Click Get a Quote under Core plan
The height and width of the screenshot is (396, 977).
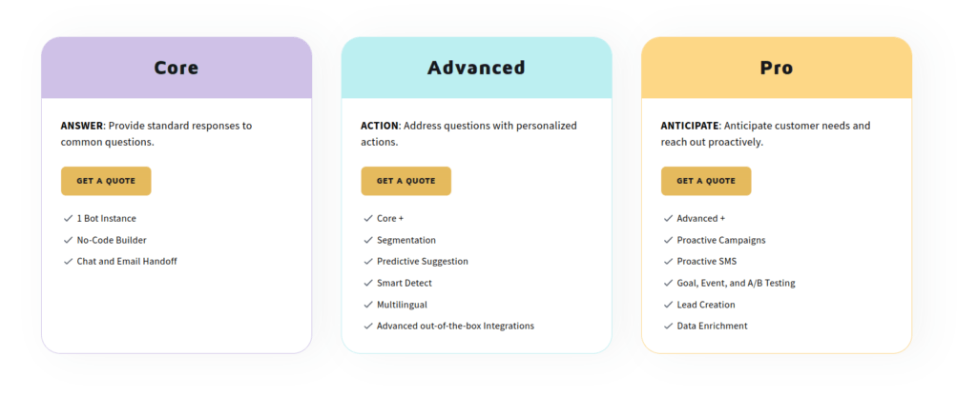[106, 181]
